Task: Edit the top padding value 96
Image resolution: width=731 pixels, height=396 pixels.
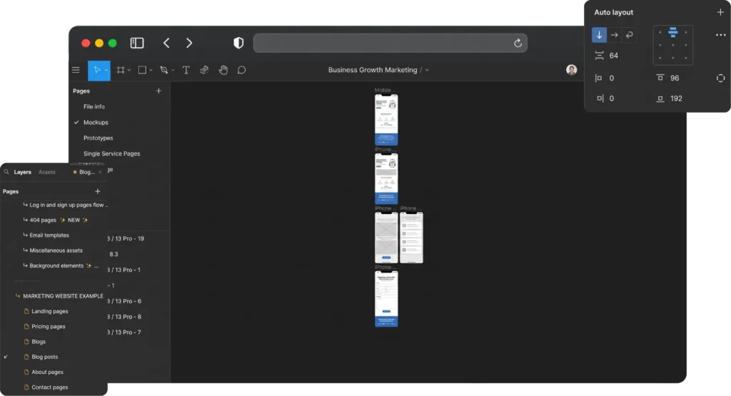Action: (x=675, y=78)
